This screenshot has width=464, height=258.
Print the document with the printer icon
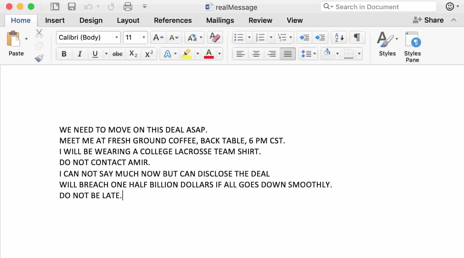point(128,7)
